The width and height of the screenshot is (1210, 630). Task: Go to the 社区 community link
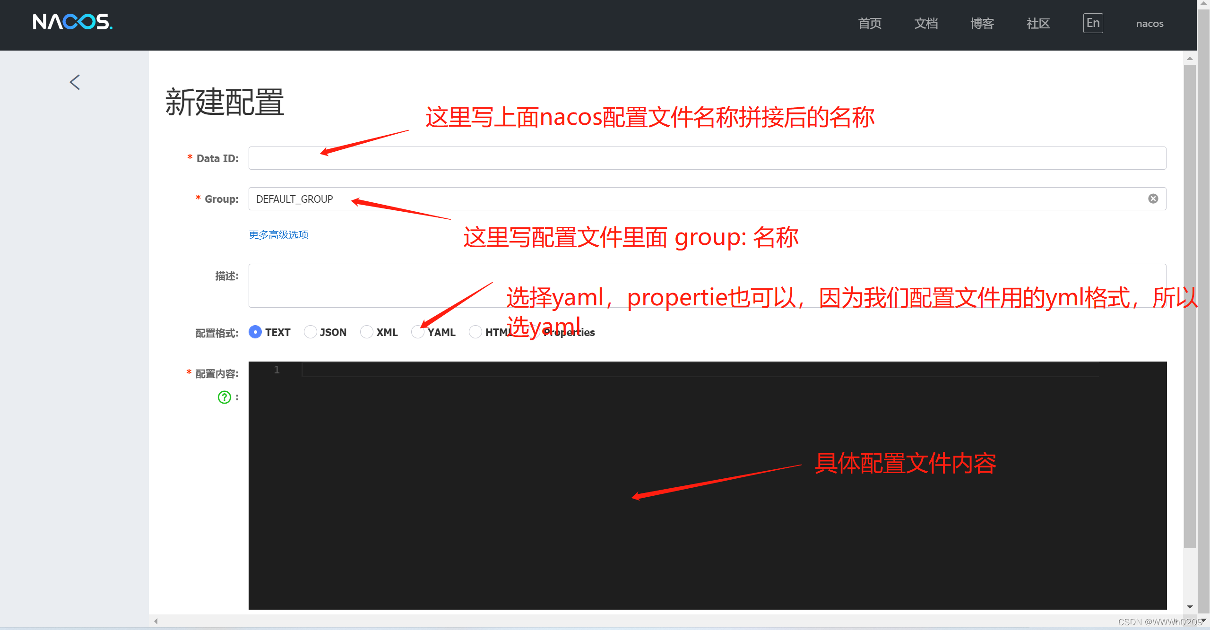(1038, 24)
